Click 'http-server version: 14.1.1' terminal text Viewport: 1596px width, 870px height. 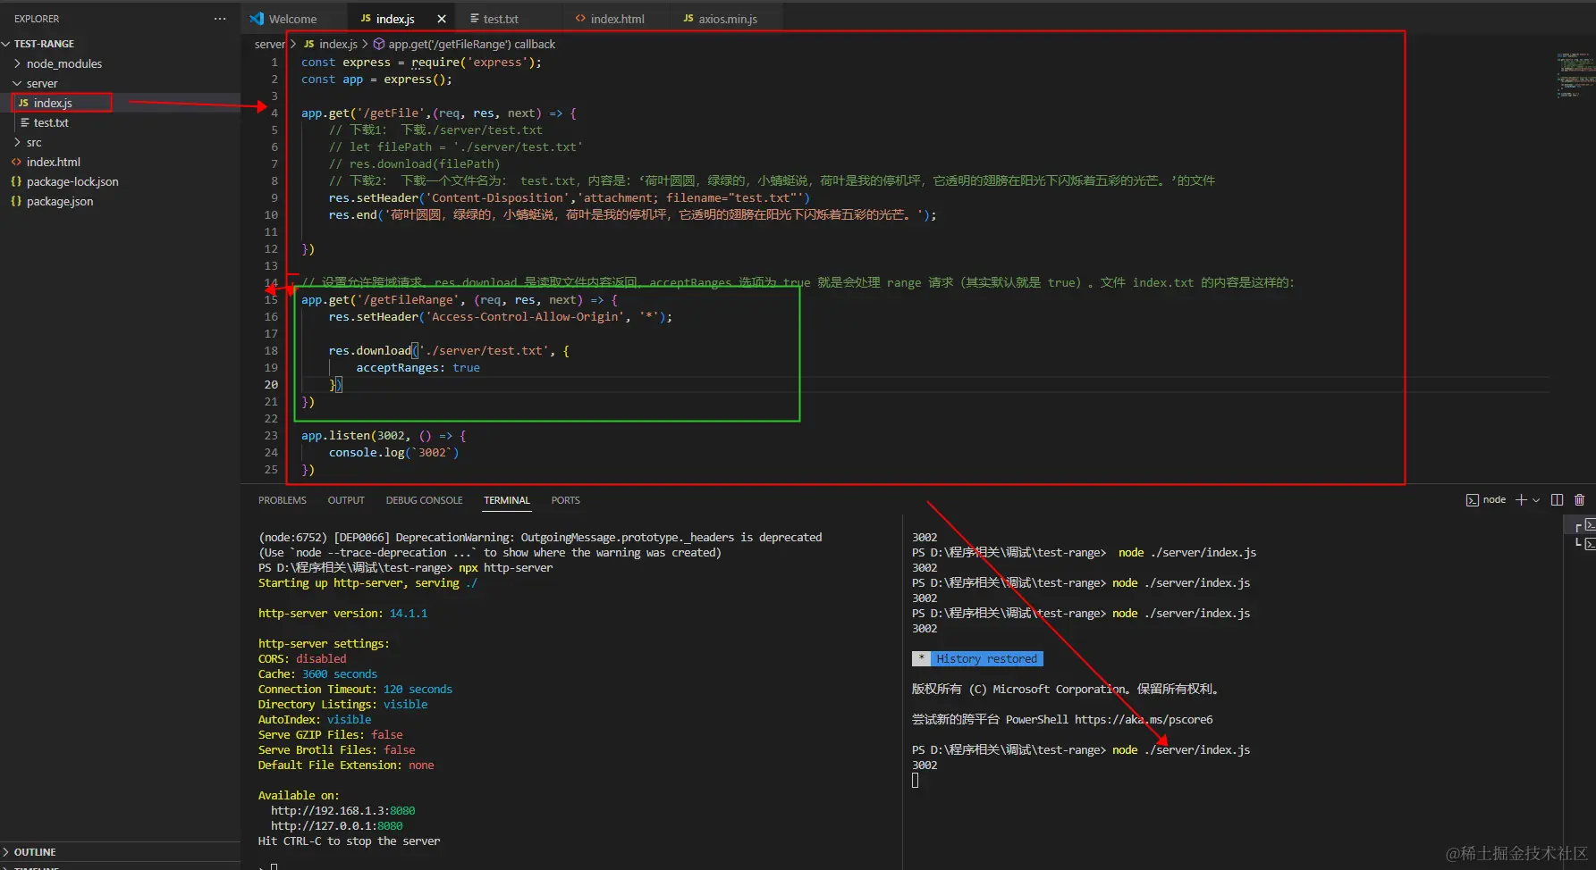342,613
